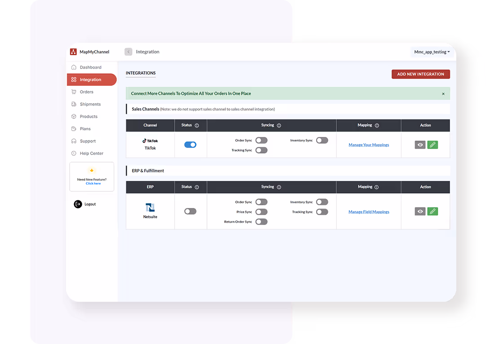This screenshot has height=344, width=494.
Task: Enable Netsuite Tracking Sync
Action: pyautogui.click(x=322, y=212)
